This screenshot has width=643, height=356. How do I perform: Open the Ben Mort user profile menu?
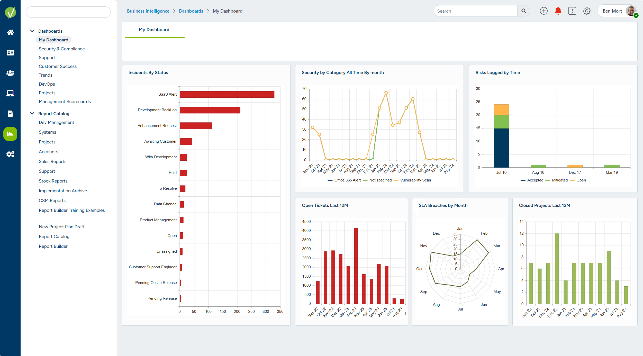[613, 11]
